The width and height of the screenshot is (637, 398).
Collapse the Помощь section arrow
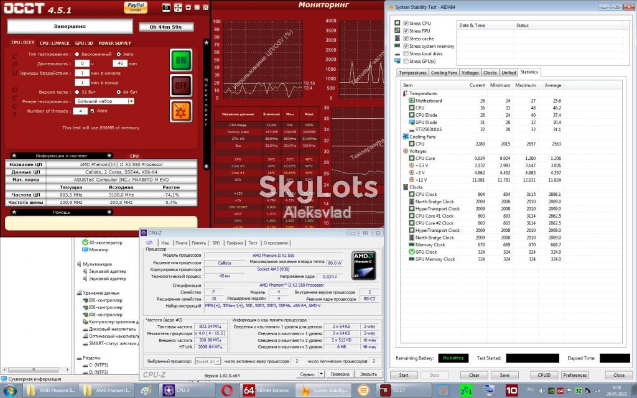pos(109,212)
